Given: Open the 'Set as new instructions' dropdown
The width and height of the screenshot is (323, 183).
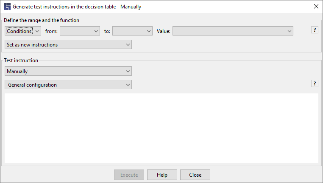Looking at the screenshot, I should (x=68, y=44).
